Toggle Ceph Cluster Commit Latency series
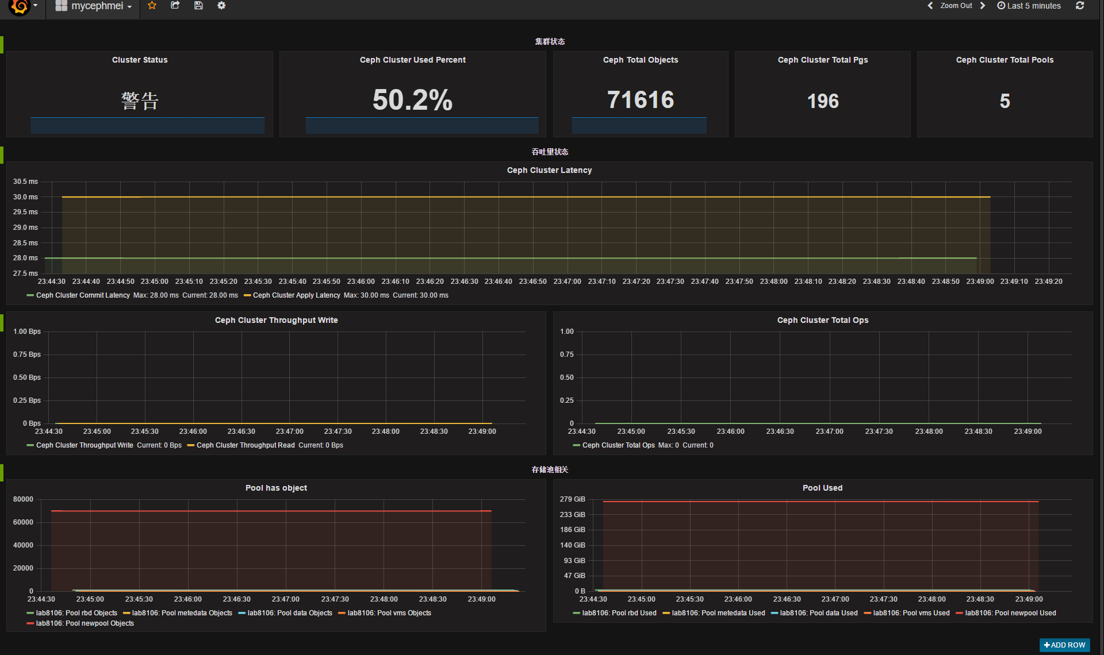Screen dimensions: 1104x655 (x=83, y=295)
